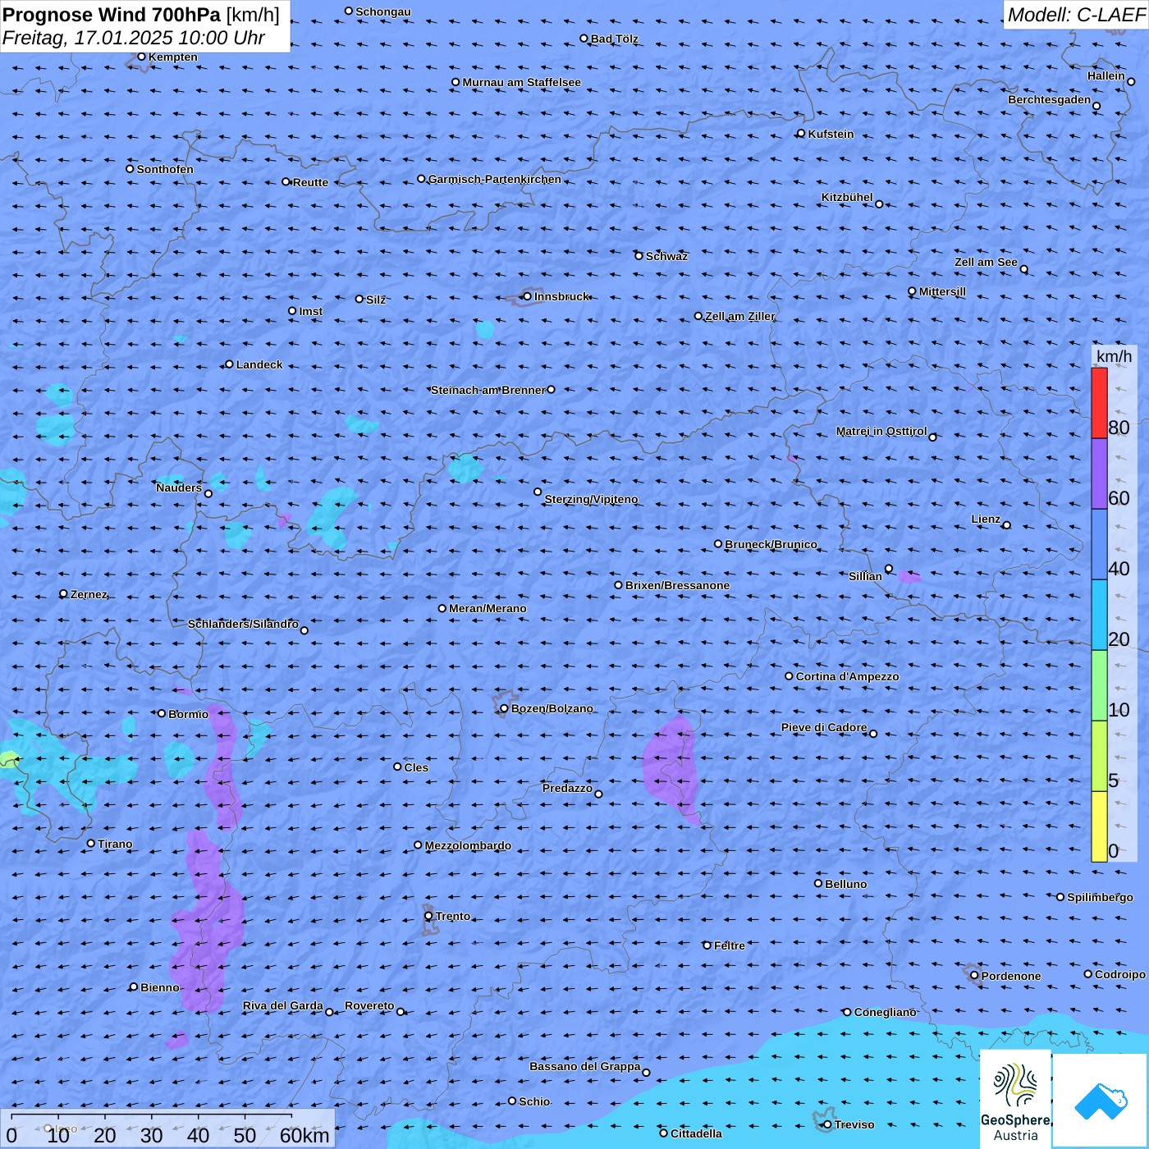The width and height of the screenshot is (1149, 1149).
Task: Click the 'Bruneck/Brunico' label
Action: click(771, 544)
